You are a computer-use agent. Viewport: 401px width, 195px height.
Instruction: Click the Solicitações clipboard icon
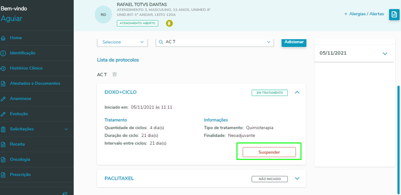[3, 129]
